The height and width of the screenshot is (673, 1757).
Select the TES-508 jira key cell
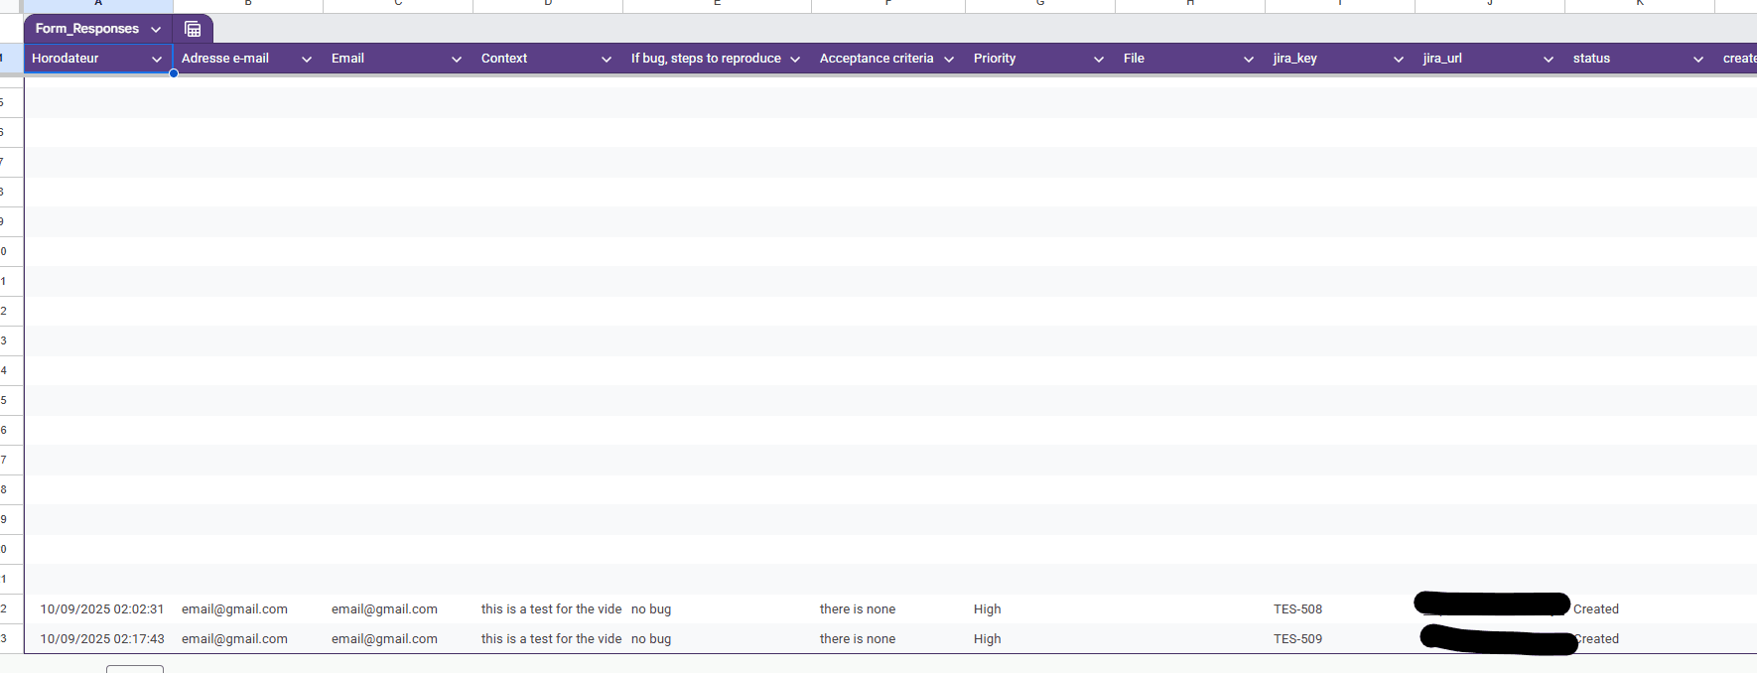click(1297, 609)
